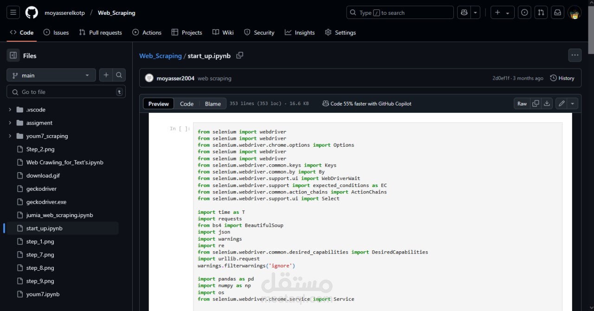This screenshot has width=594, height=311.
Task: Switch to the Projects tab
Action: pyautogui.click(x=187, y=32)
